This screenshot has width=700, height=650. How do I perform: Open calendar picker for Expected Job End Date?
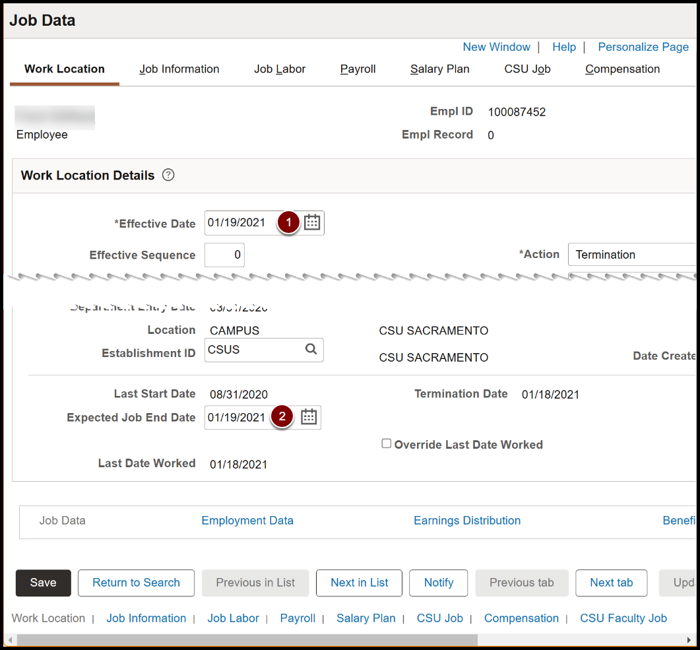309,417
